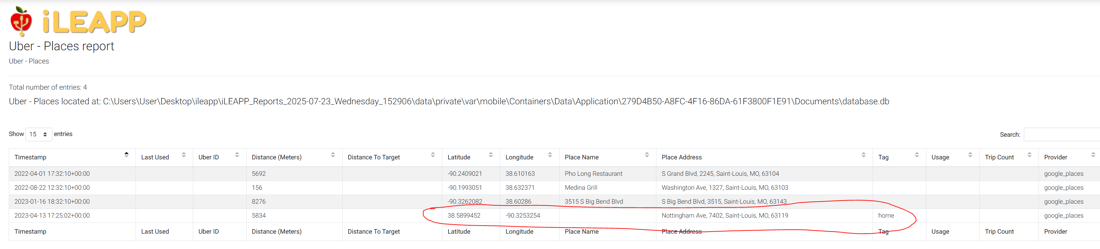Sort by Distance To Target arrows

[x=433, y=154]
